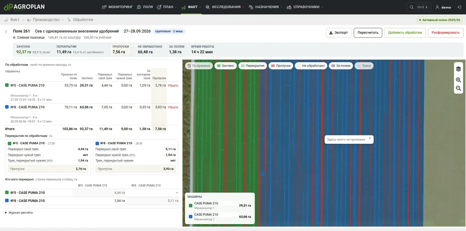Toggle the За полем map layer
Viewport: 466px width, 231px height.
click(x=341, y=66)
